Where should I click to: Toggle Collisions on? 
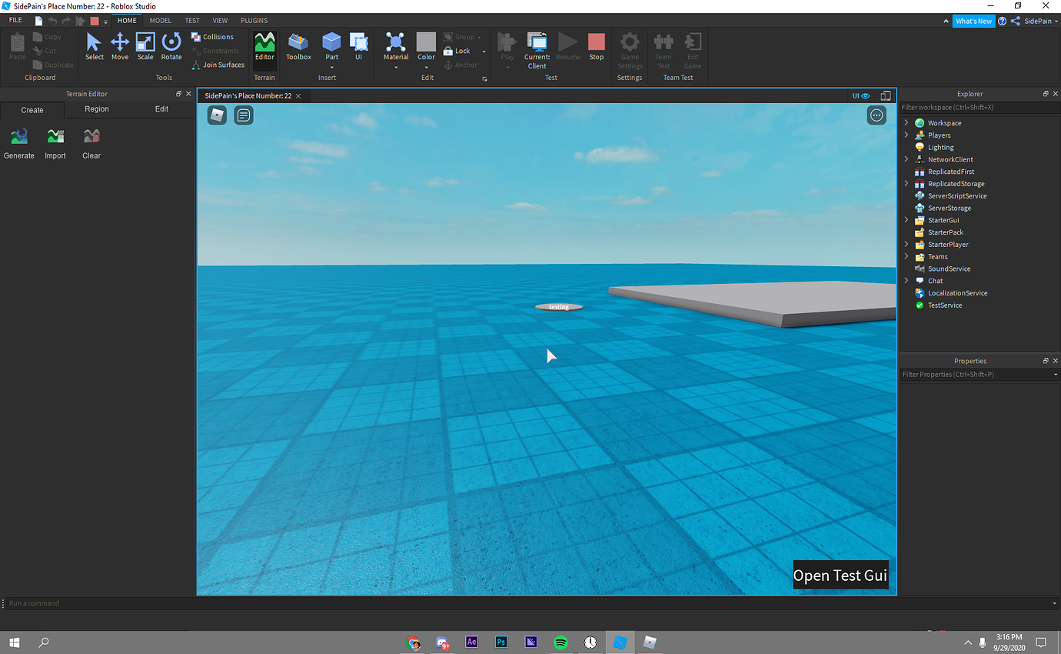(x=214, y=36)
